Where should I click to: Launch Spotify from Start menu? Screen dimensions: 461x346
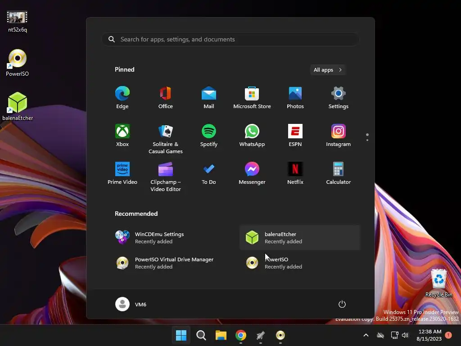pyautogui.click(x=209, y=135)
